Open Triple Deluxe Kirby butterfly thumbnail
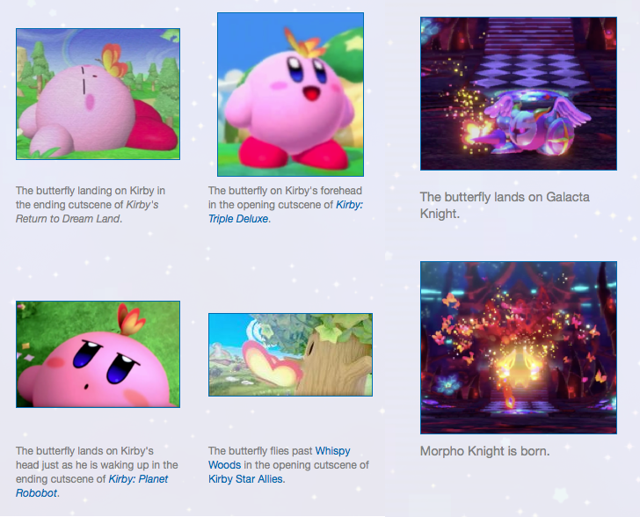640x517 pixels. click(290, 94)
